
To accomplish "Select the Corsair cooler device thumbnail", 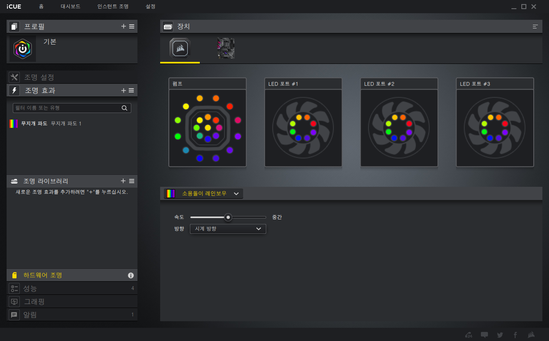I will (x=180, y=48).
